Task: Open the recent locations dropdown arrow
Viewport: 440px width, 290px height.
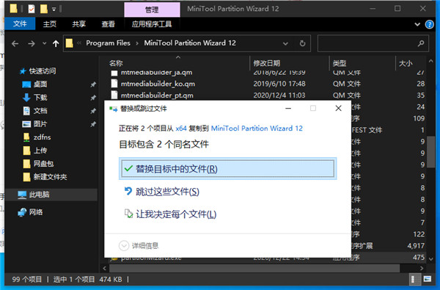Action: click(44, 43)
